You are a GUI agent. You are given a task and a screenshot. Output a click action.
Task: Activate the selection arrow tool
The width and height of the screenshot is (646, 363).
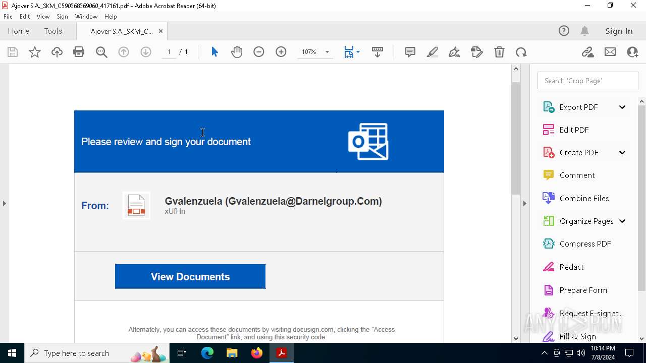click(214, 52)
